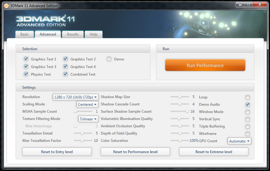Open the Scaling Mode dropdown

pyautogui.click(x=88, y=104)
